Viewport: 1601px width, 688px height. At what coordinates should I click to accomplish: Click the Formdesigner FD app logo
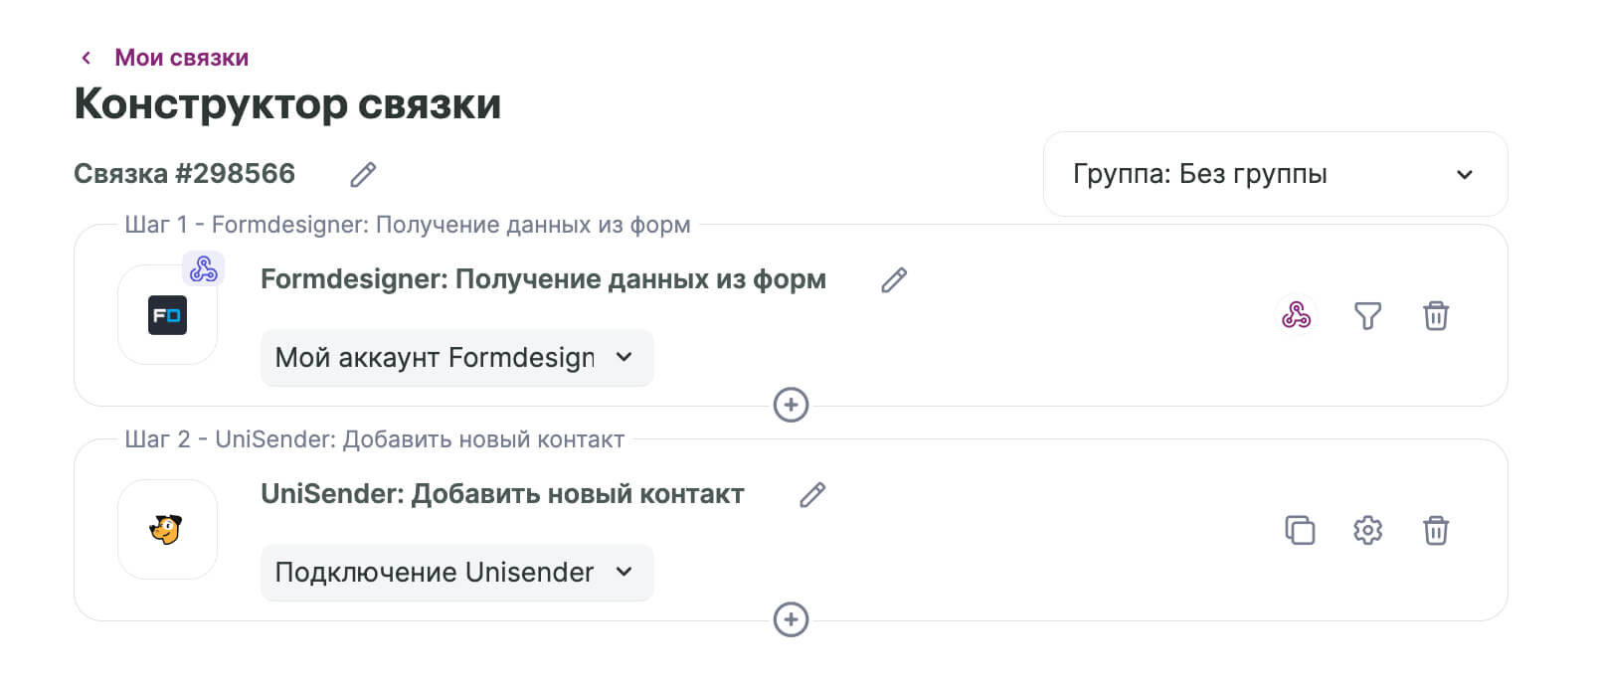click(x=167, y=315)
